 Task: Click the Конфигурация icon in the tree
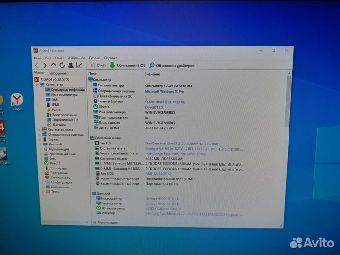(x=48, y=182)
